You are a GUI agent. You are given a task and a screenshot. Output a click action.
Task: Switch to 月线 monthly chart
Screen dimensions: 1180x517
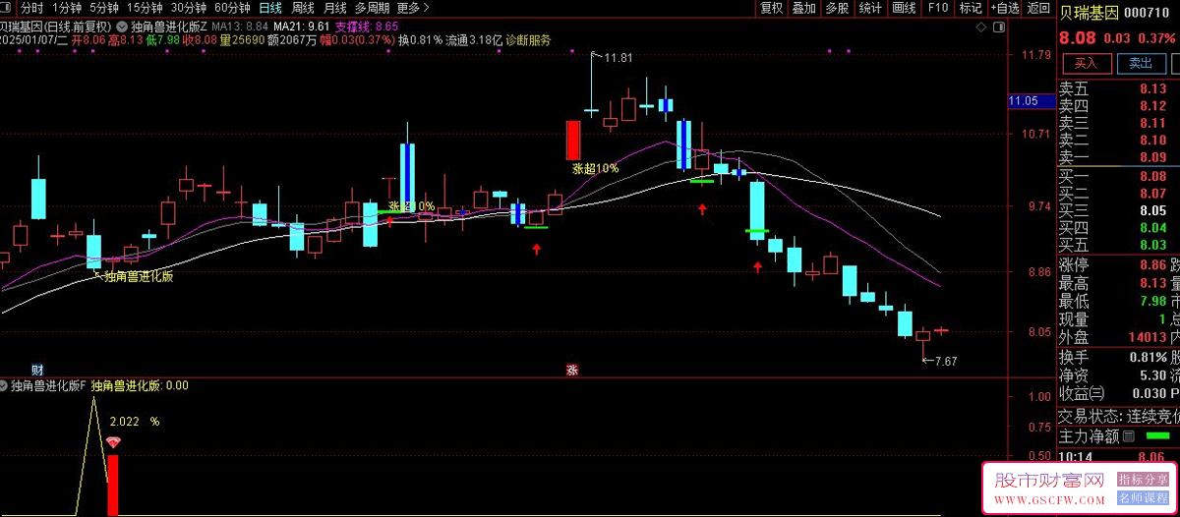335,8
